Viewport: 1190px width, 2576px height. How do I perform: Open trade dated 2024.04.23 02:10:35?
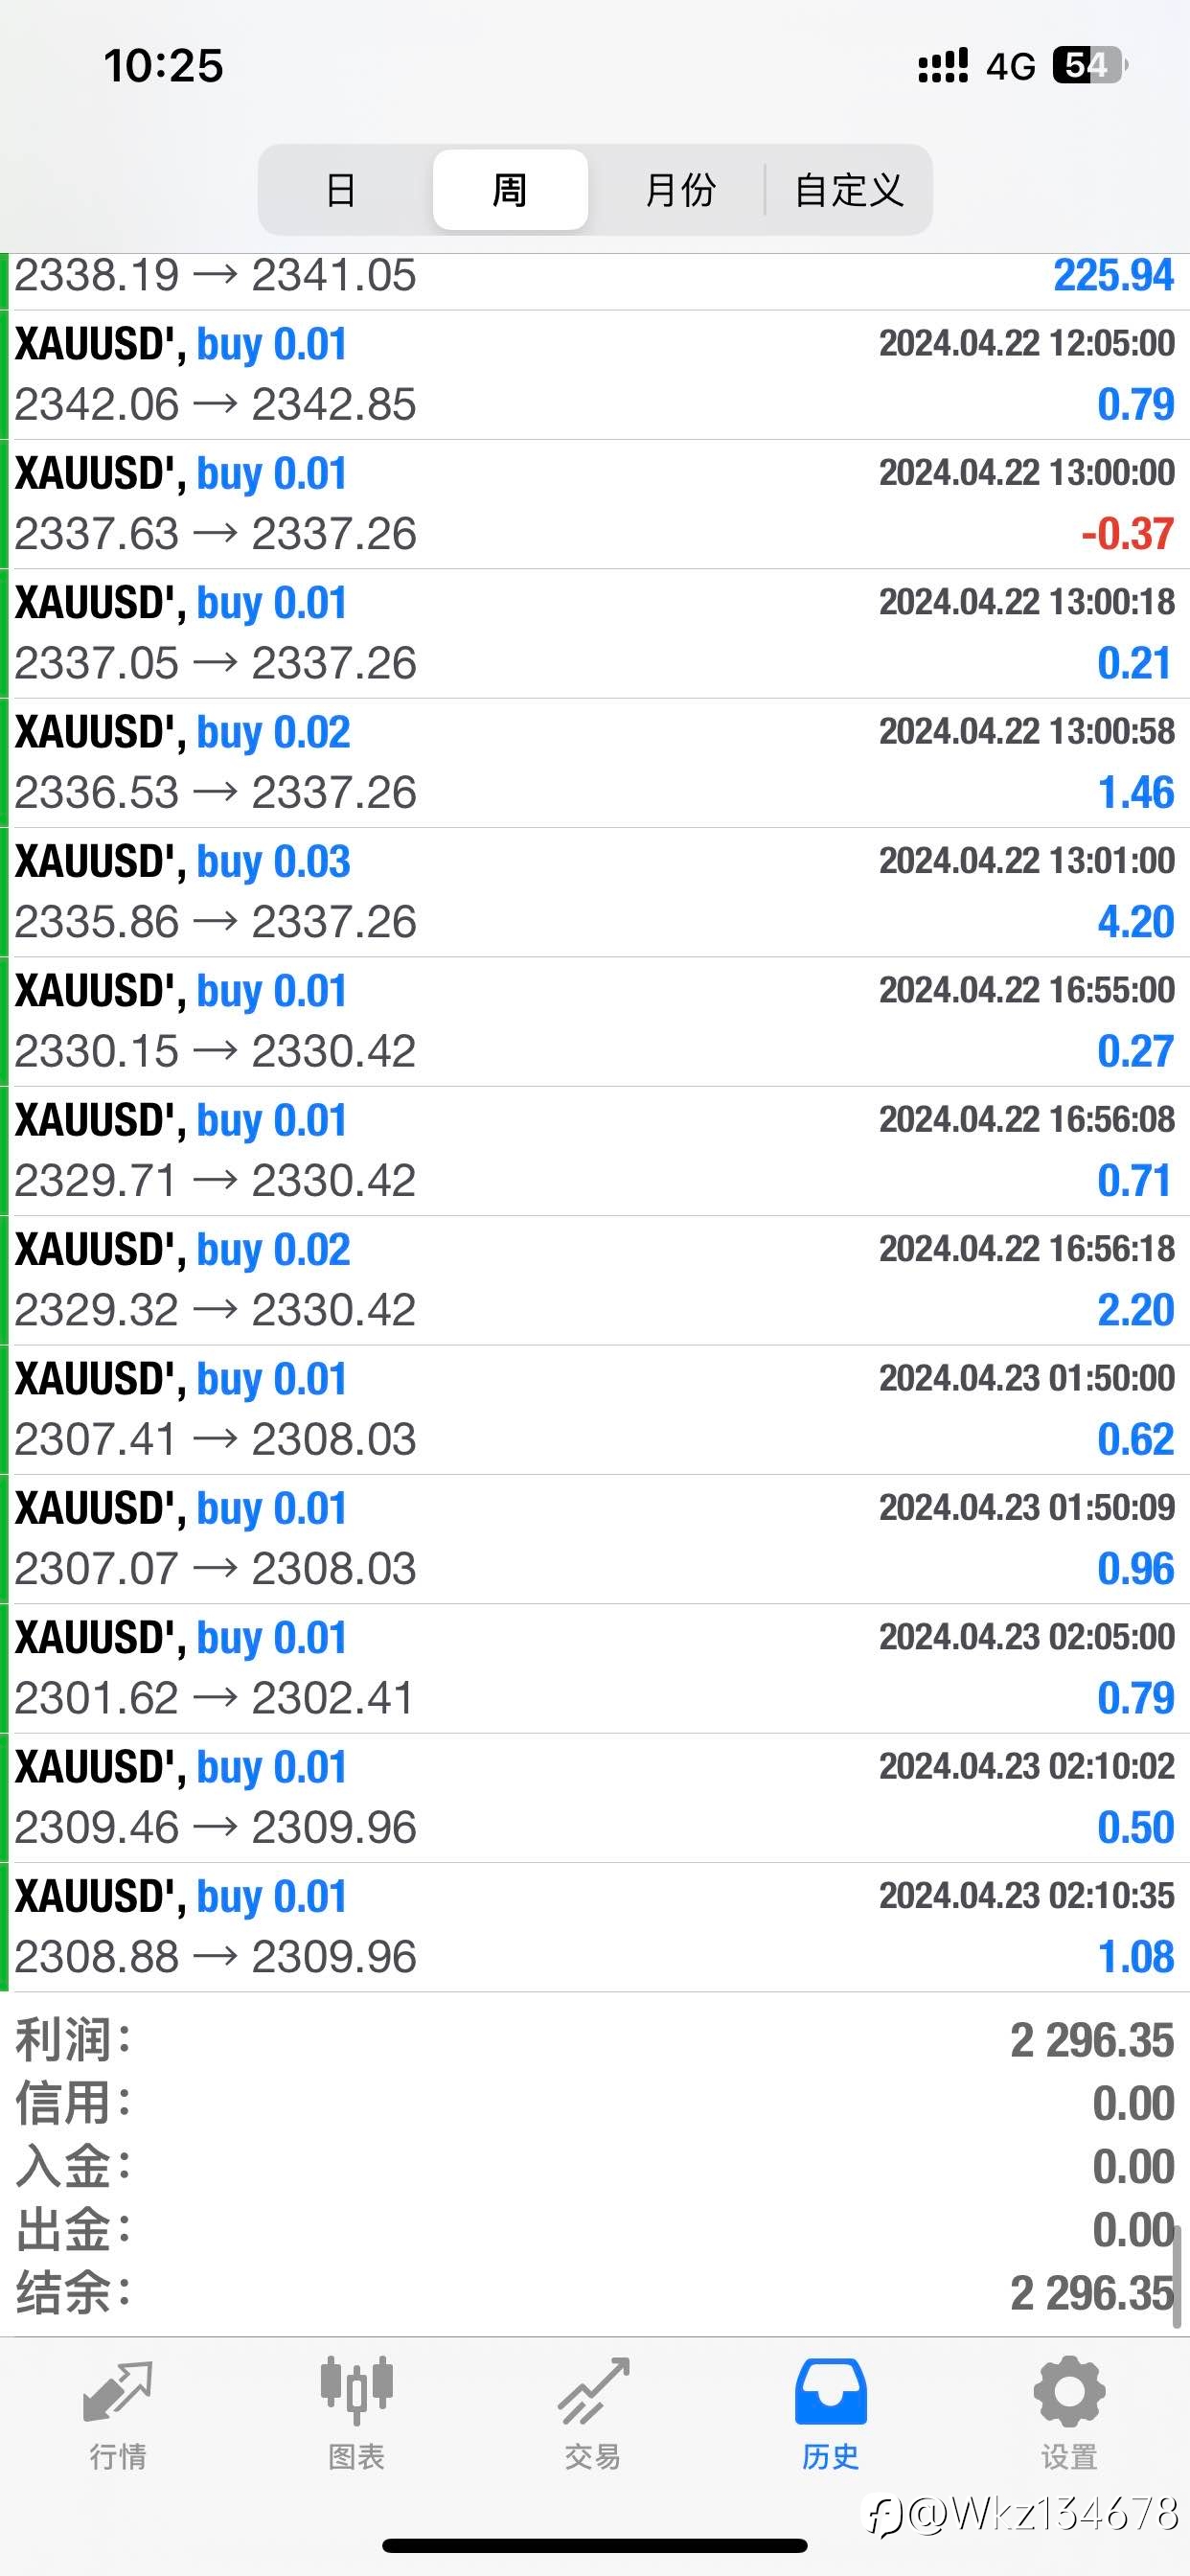[x=595, y=1927]
